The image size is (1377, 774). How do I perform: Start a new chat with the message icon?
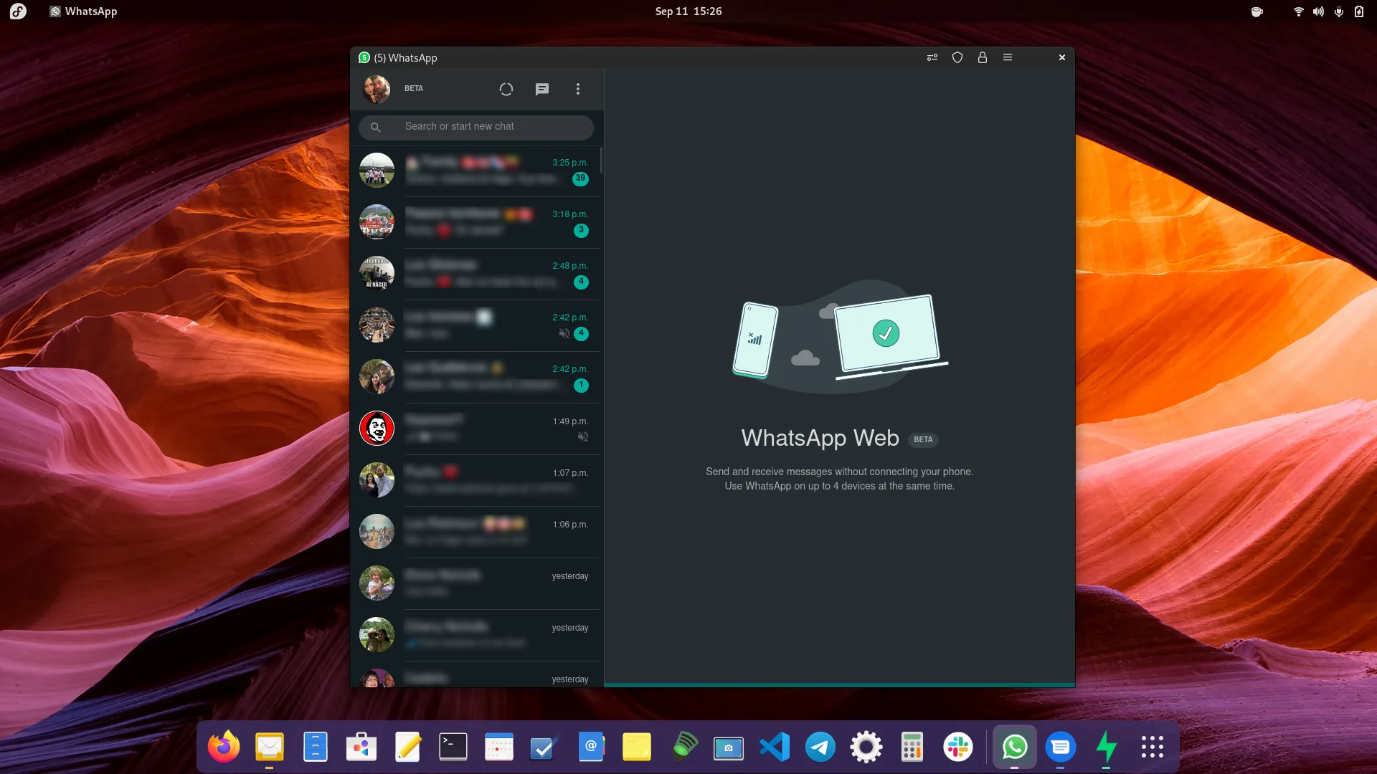click(542, 89)
